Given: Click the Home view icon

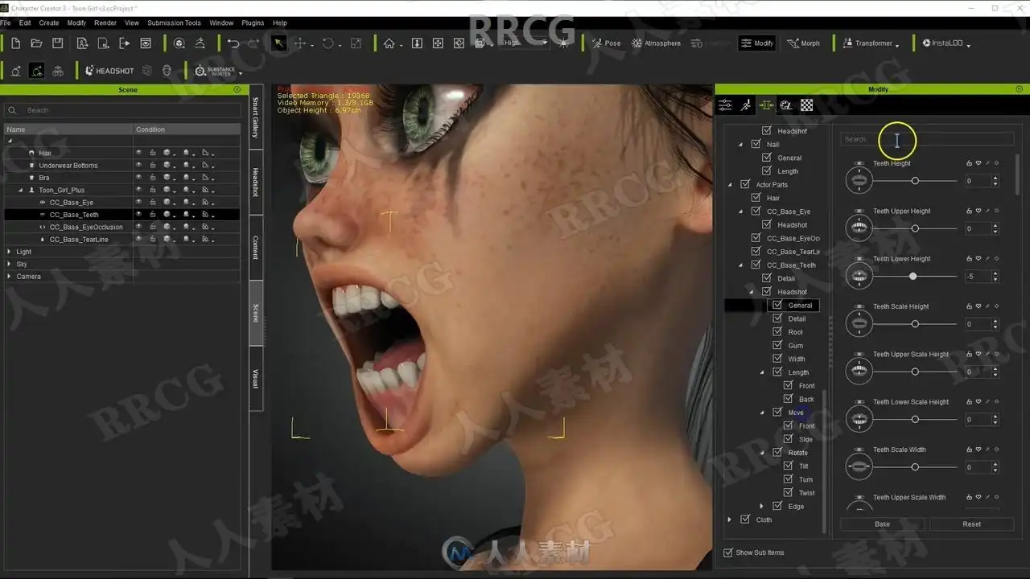Looking at the screenshot, I should pyautogui.click(x=389, y=43).
